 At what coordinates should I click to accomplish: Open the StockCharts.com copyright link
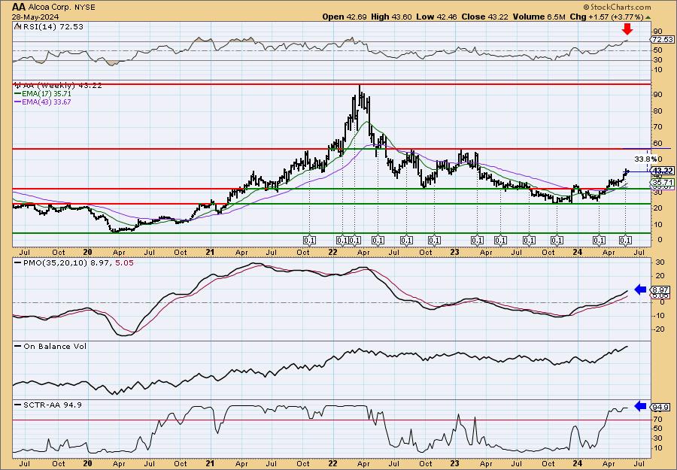[617, 7]
